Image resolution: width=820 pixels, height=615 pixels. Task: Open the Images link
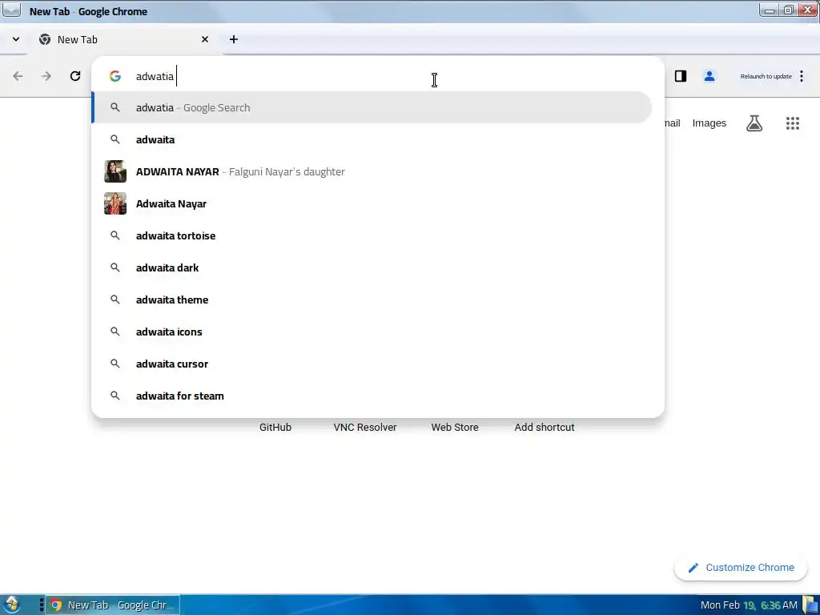709,123
